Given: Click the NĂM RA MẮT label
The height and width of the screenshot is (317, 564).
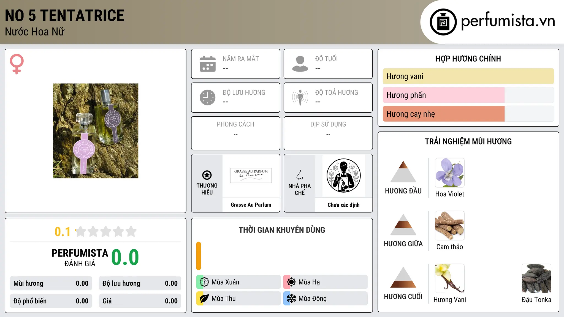Looking at the screenshot, I should click(x=241, y=59).
